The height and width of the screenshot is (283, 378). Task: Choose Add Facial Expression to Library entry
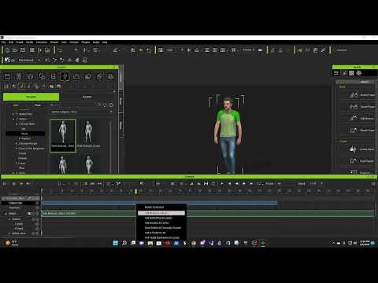pyautogui.click(x=161, y=237)
